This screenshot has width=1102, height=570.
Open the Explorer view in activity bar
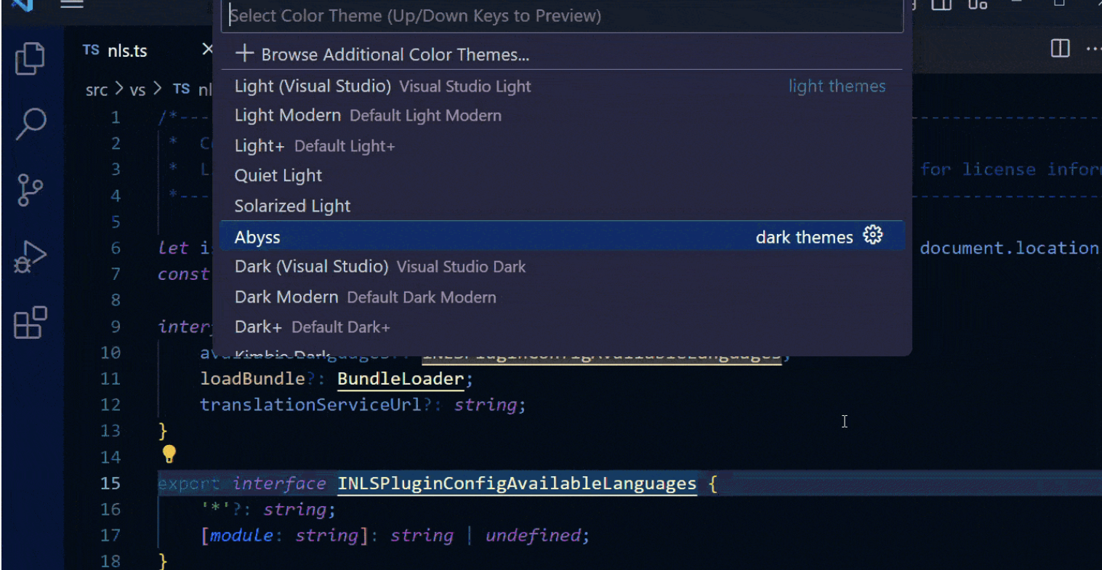(x=31, y=58)
